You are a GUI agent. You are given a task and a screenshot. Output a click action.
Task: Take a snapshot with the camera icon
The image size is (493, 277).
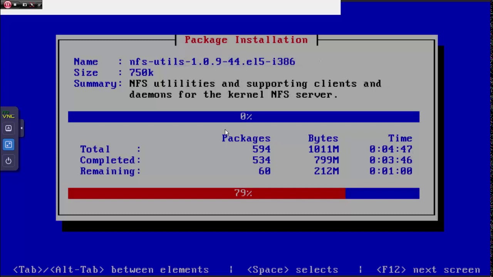click(25, 5)
